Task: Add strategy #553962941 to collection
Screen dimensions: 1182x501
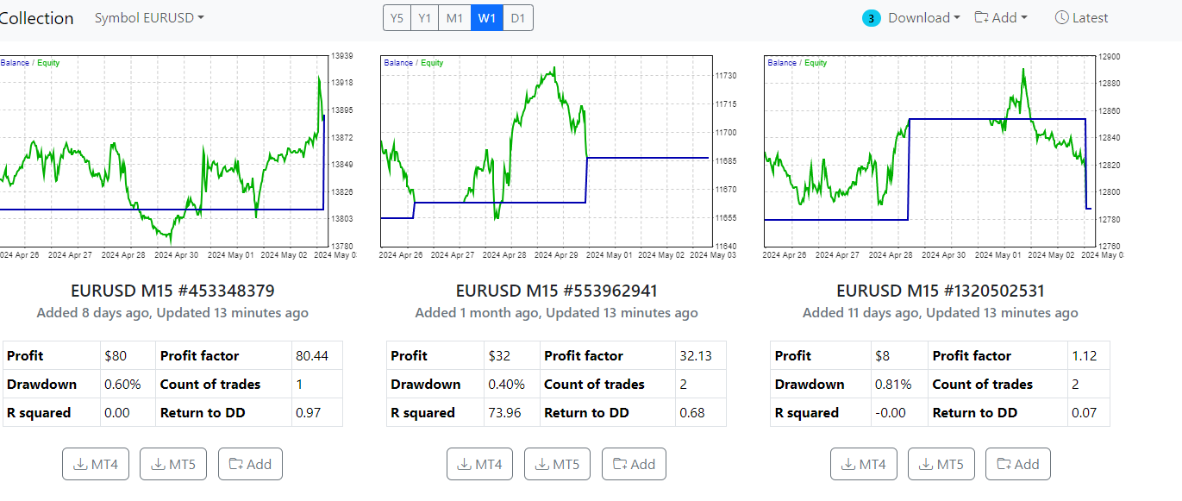Action: pos(634,464)
